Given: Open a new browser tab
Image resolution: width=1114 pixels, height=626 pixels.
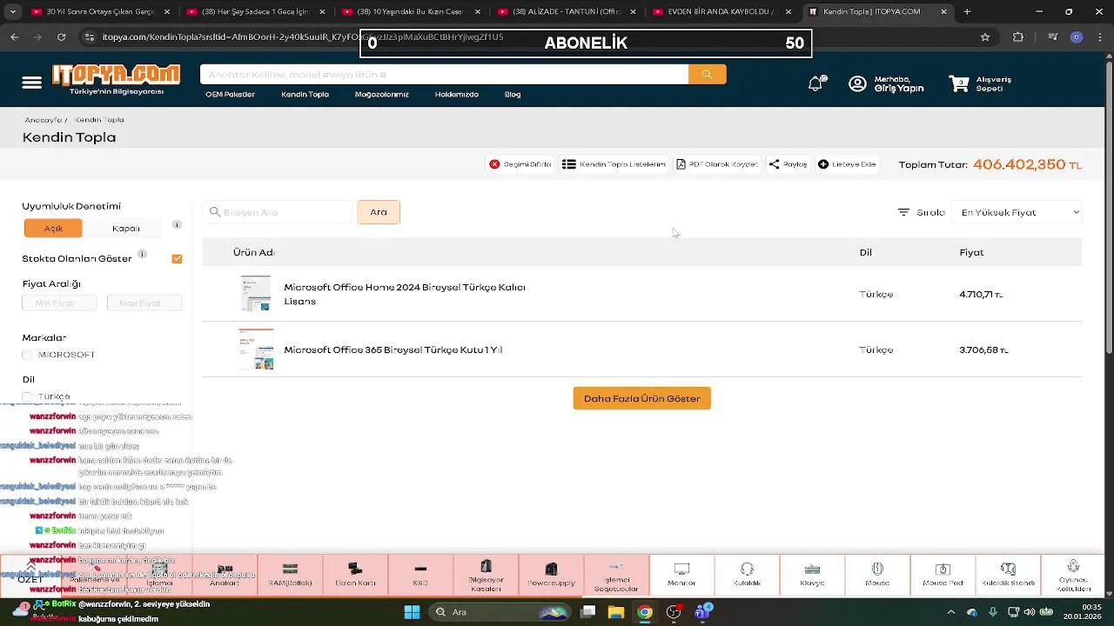Looking at the screenshot, I should coord(967,12).
